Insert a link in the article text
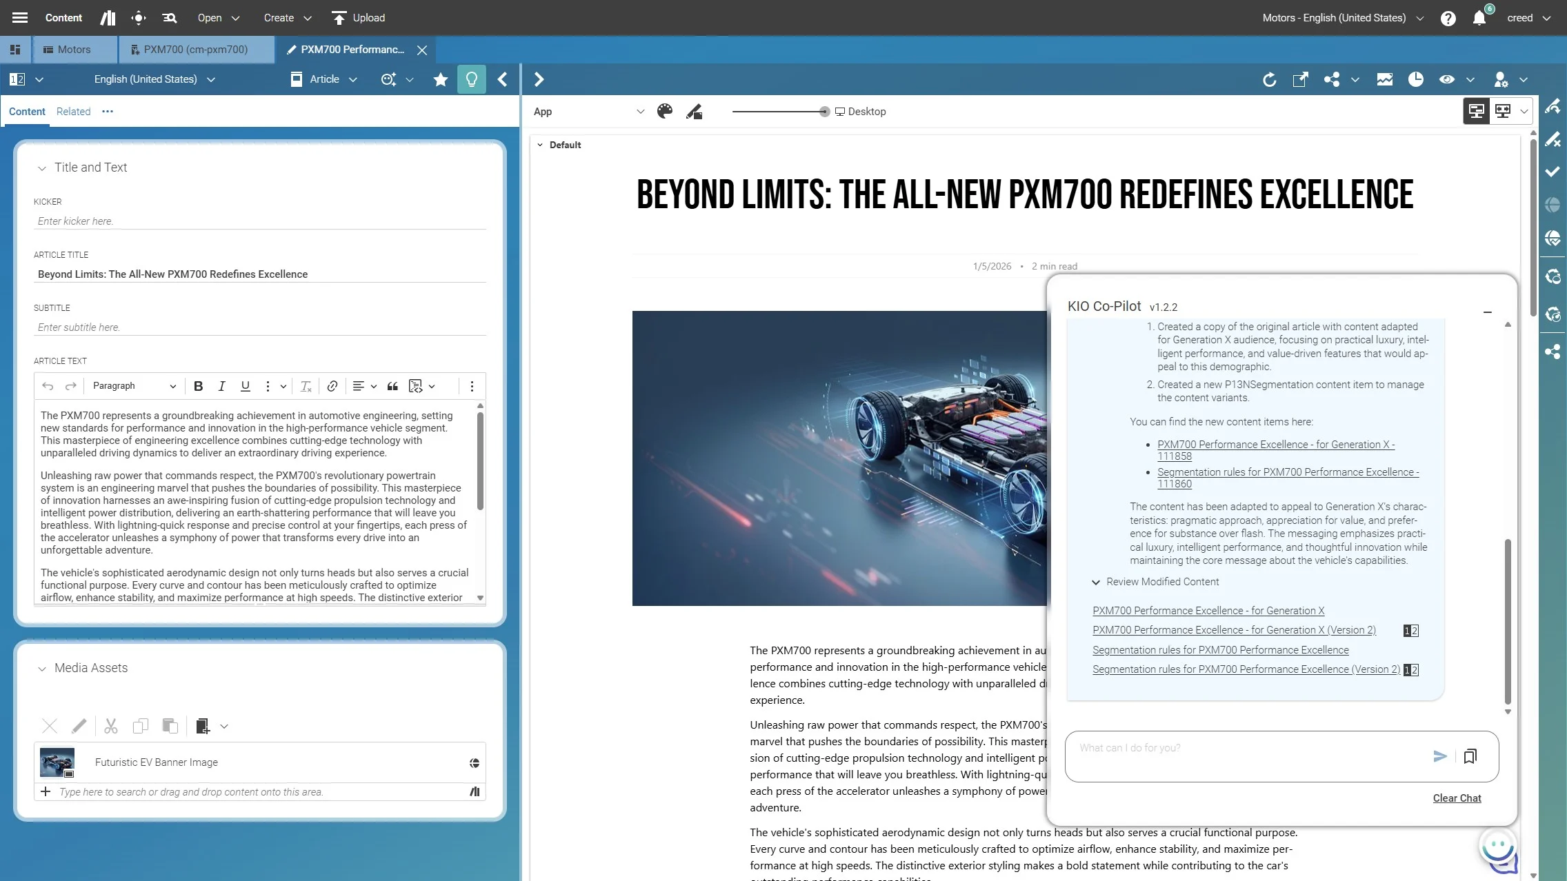Viewport: 1567px width, 881px height. point(332,386)
